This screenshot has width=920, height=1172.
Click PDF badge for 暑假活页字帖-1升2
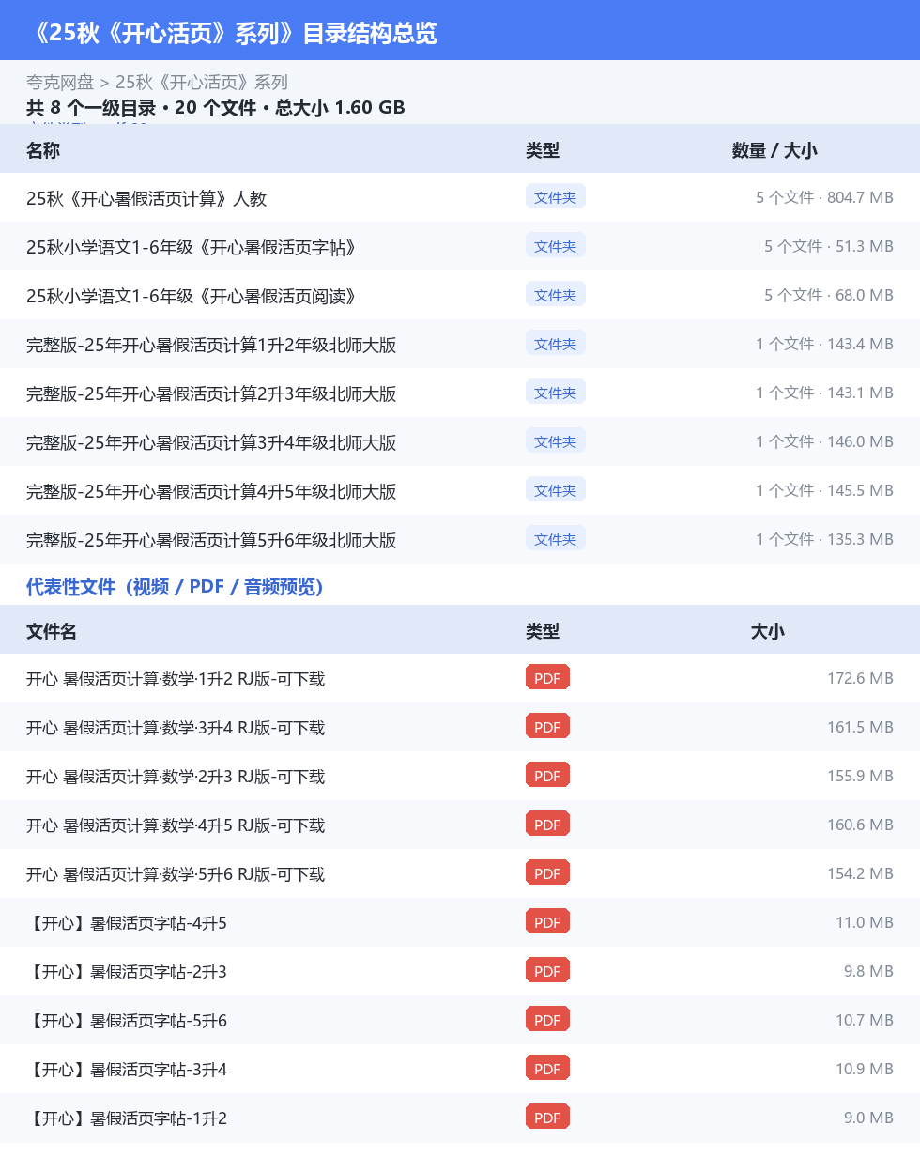pyautogui.click(x=547, y=1117)
